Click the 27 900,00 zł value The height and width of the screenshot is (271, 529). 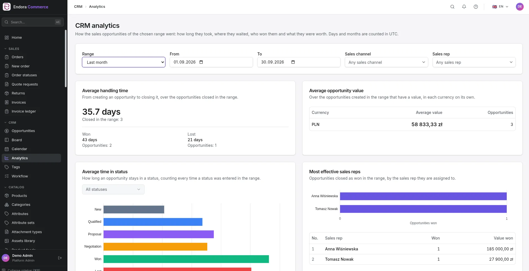pyautogui.click(x=501, y=259)
